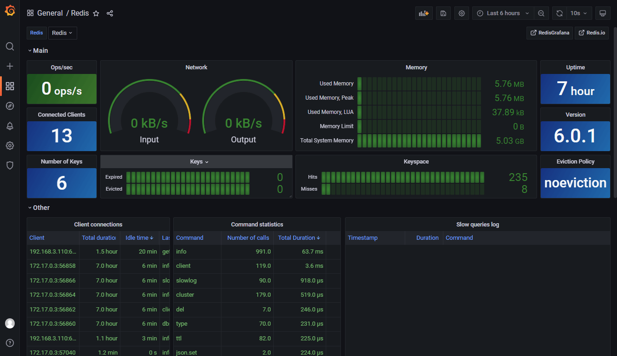Image resolution: width=617 pixels, height=356 pixels.
Task: Open the user profile avatar
Action: pos(10,323)
